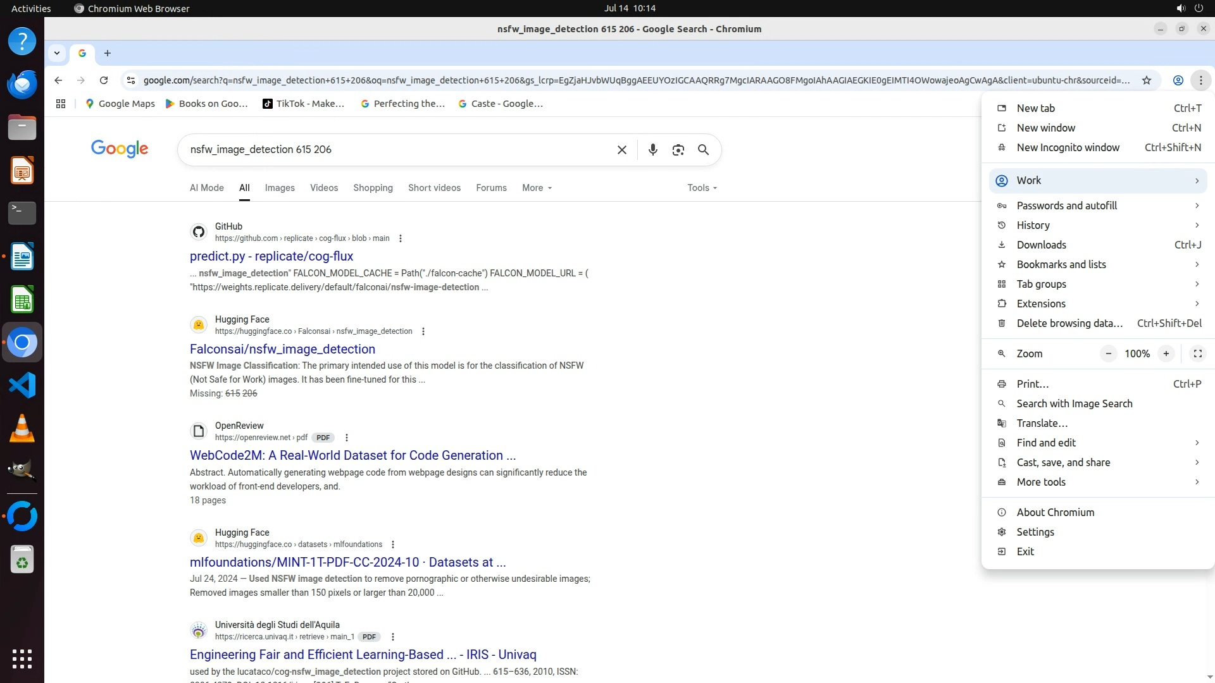
Task: Open predict.py replicate/cog-flux link
Action: pos(271,256)
